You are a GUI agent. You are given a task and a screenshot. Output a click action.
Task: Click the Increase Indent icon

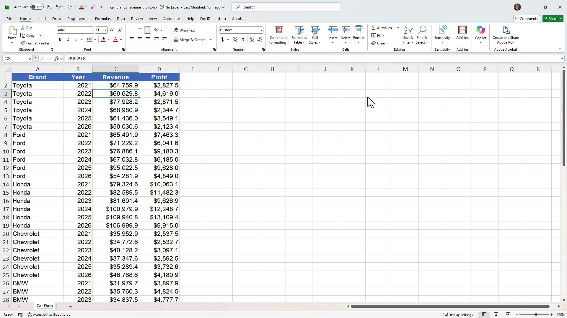[x=164, y=39]
